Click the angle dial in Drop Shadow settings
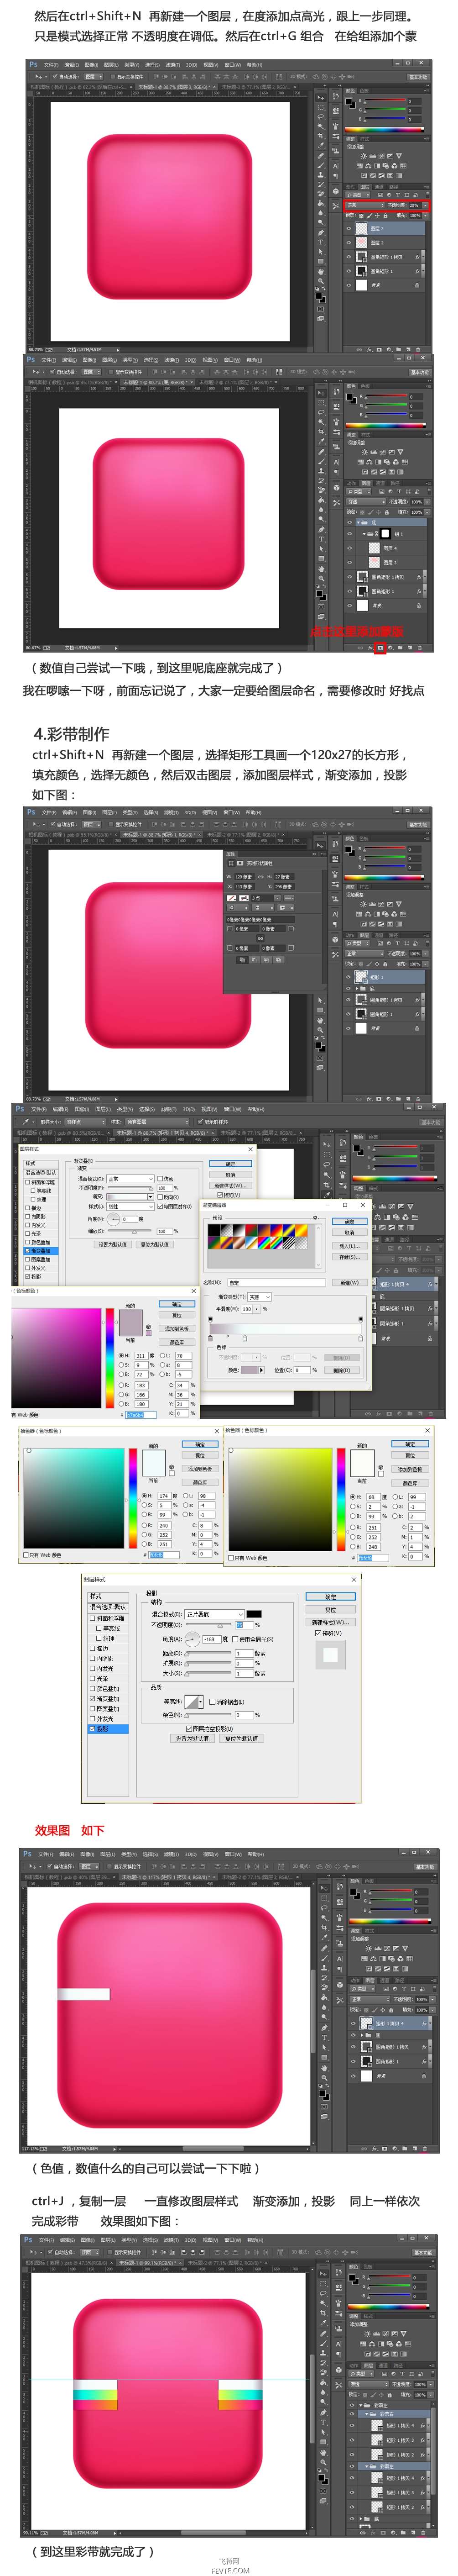Viewport: 458px width, 2576px height. [x=192, y=1639]
